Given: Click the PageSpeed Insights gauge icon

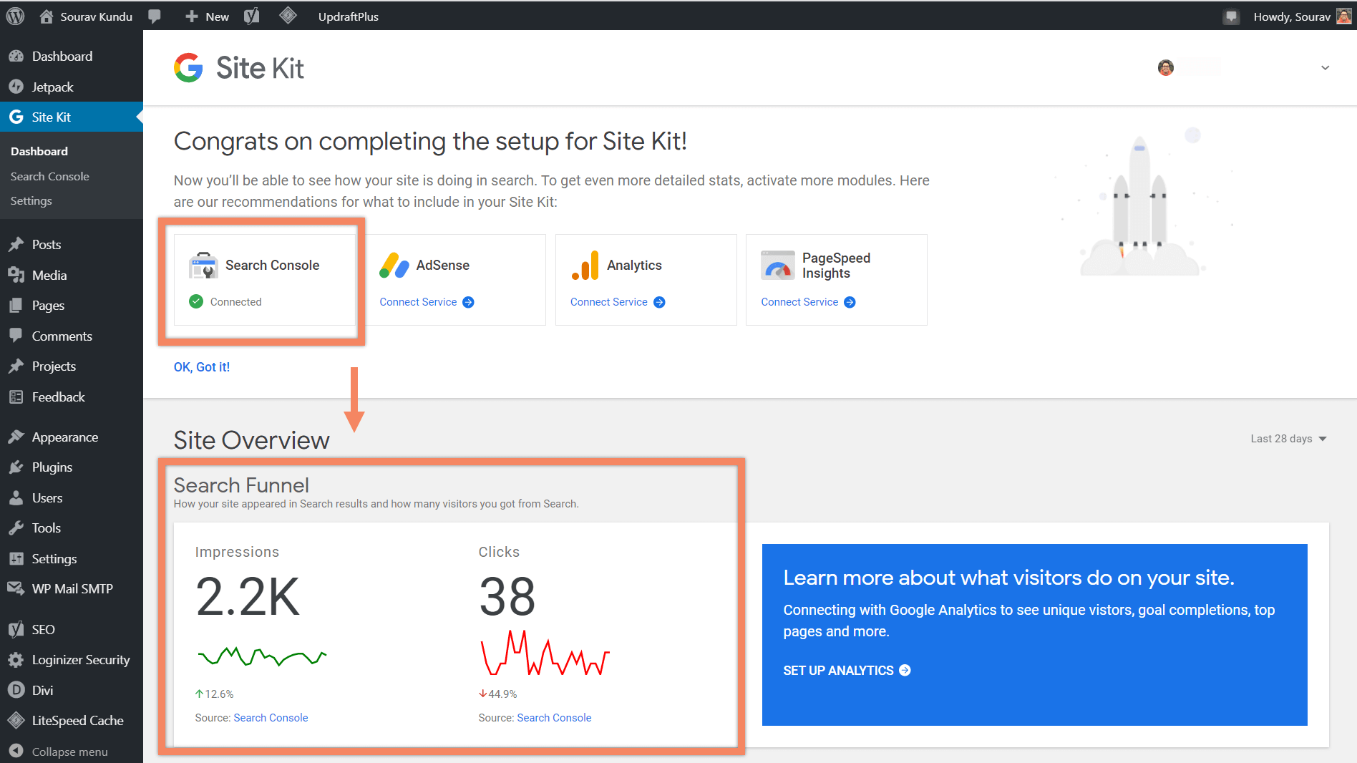Looking at the screenshot, I should click(x=777, y=266).
